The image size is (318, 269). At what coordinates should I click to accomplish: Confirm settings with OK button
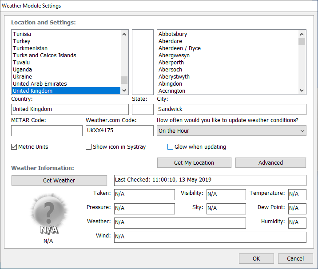256,259
